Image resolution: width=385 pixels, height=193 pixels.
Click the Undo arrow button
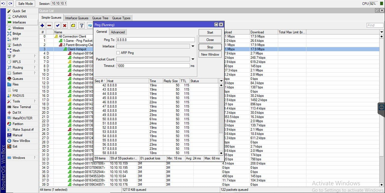click(3, 3)
